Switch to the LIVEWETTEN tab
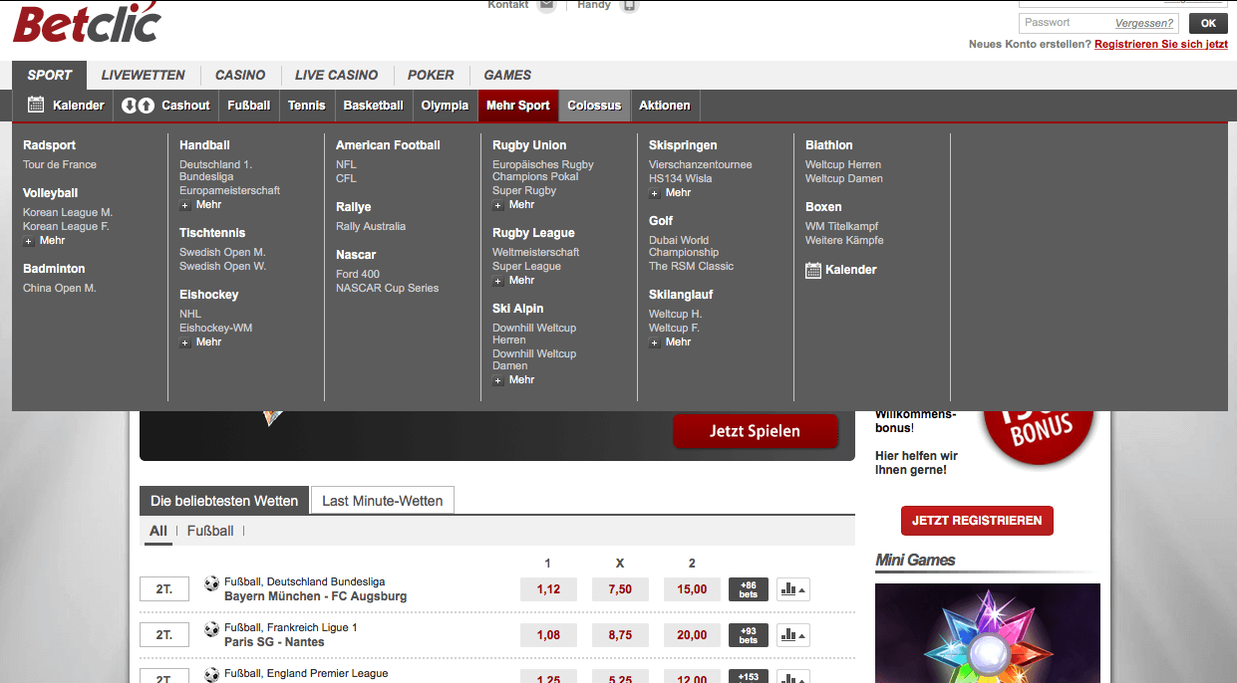Screen dimensions: 1237x683 (144, 75)
